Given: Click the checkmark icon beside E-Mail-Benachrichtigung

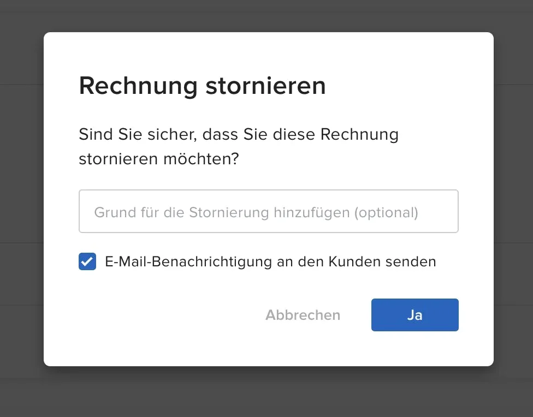Looking at the screenshot, I should click(87, 261).
